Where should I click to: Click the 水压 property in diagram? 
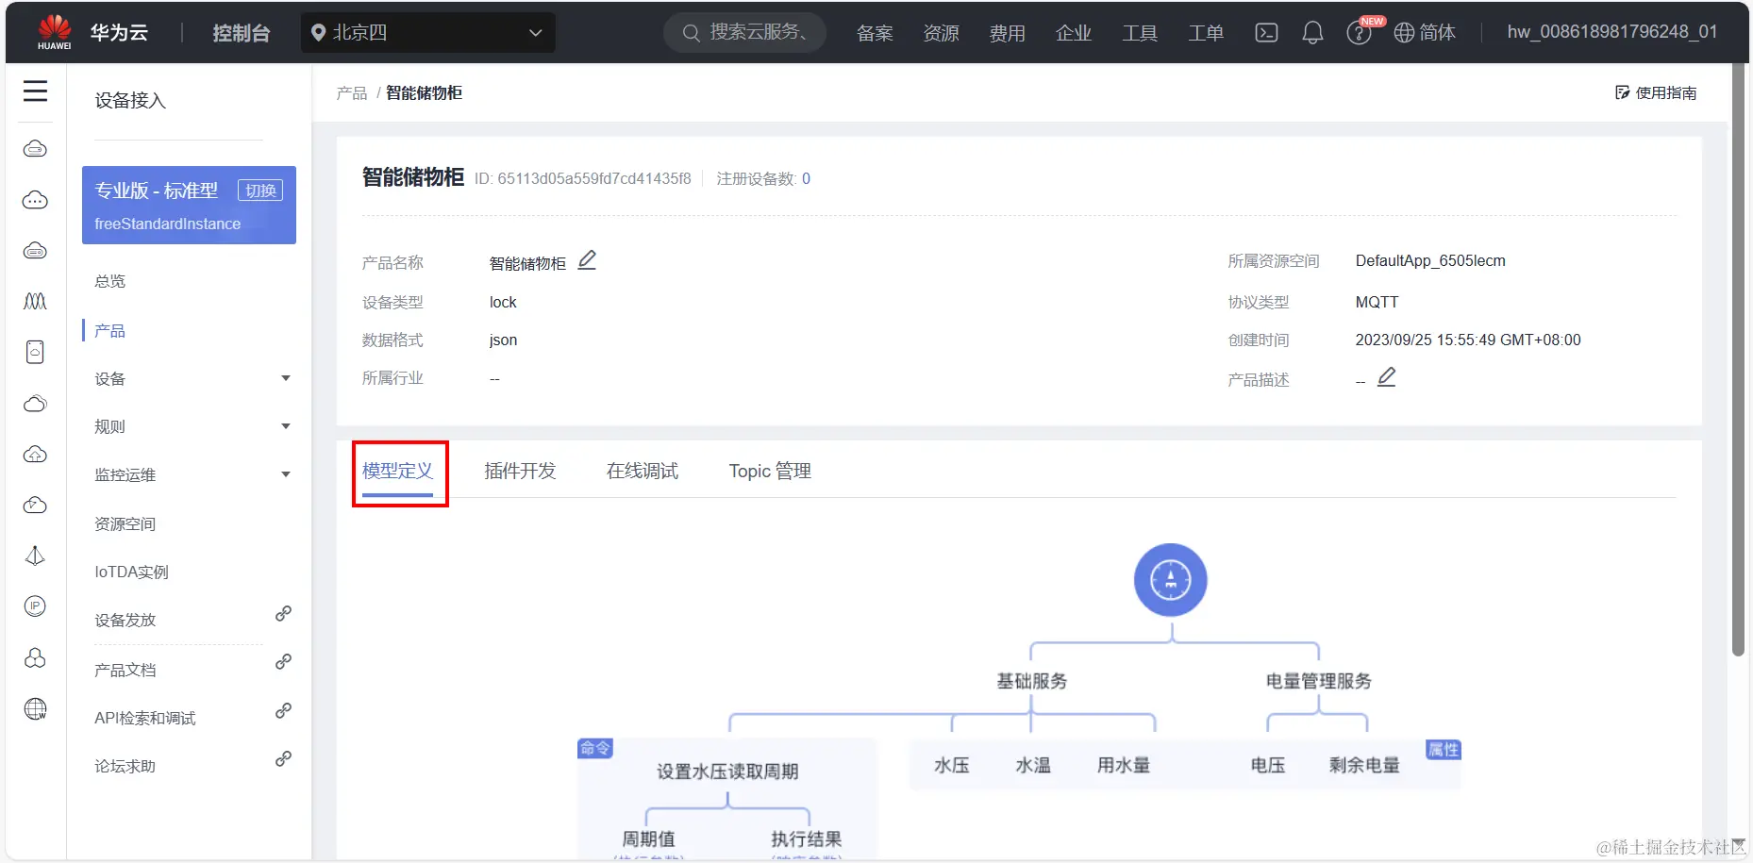pos(951,766)
